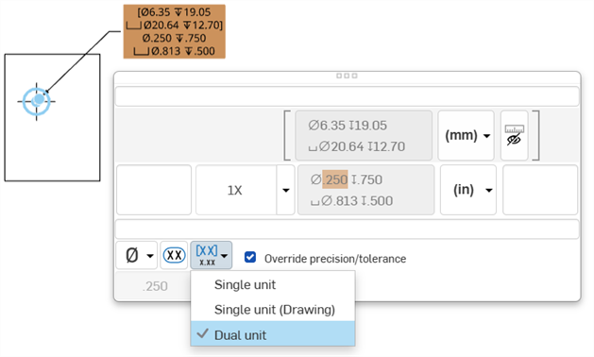
Task: Toggle the hide dual dimension ruler icon
Action: pyautogui.click(x=514, y=135)
